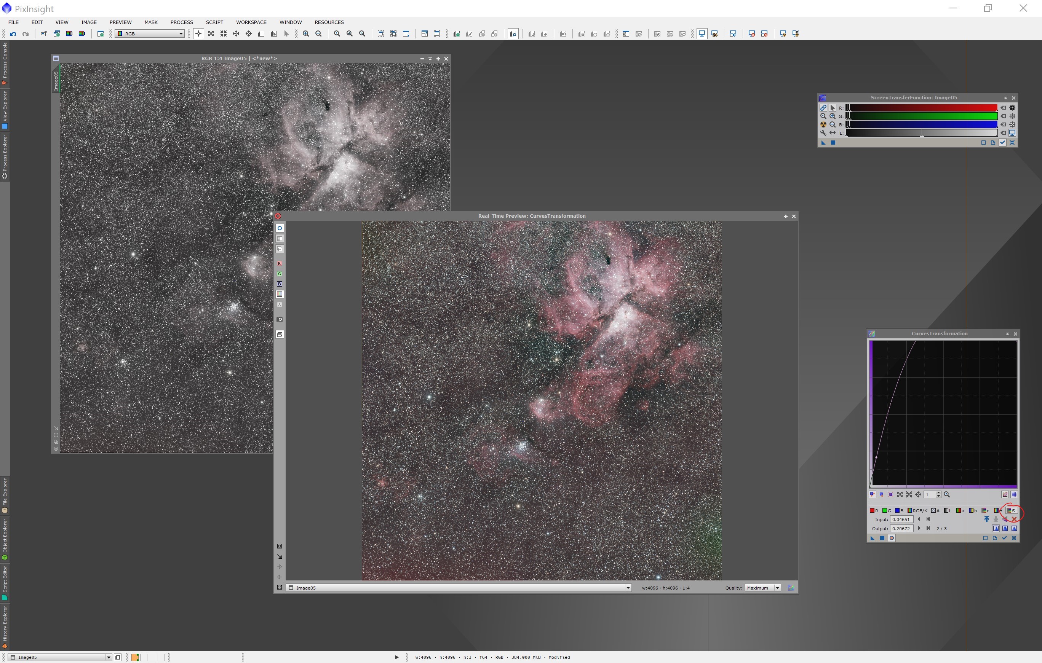The width and height of the screenshot is (1042, 663).
Task: Collapse the CurvesTransformation window via shade button
Action: click(1007, 334)
